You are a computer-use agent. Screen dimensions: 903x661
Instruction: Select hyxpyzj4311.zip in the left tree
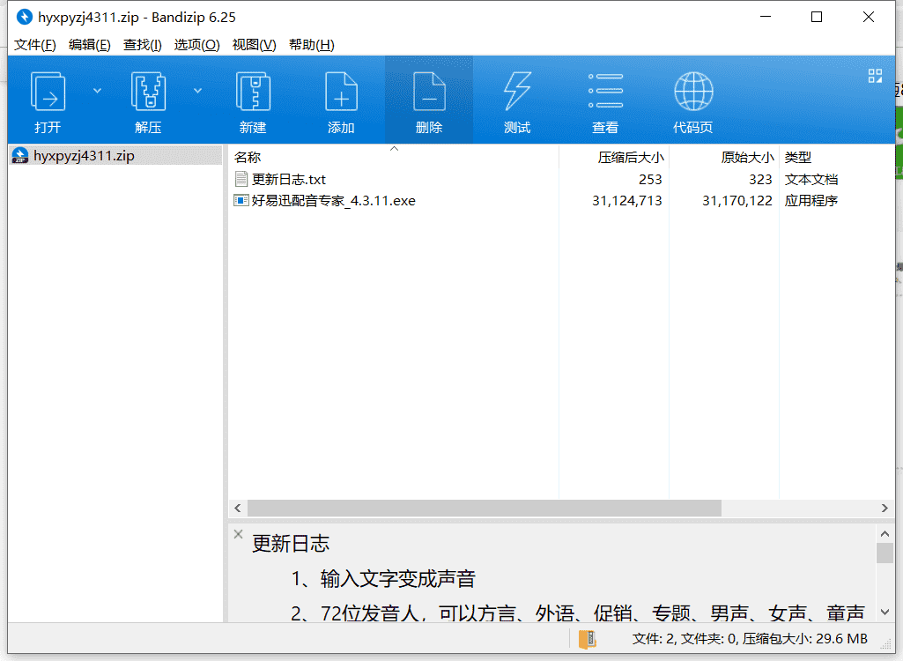[115, 156]
